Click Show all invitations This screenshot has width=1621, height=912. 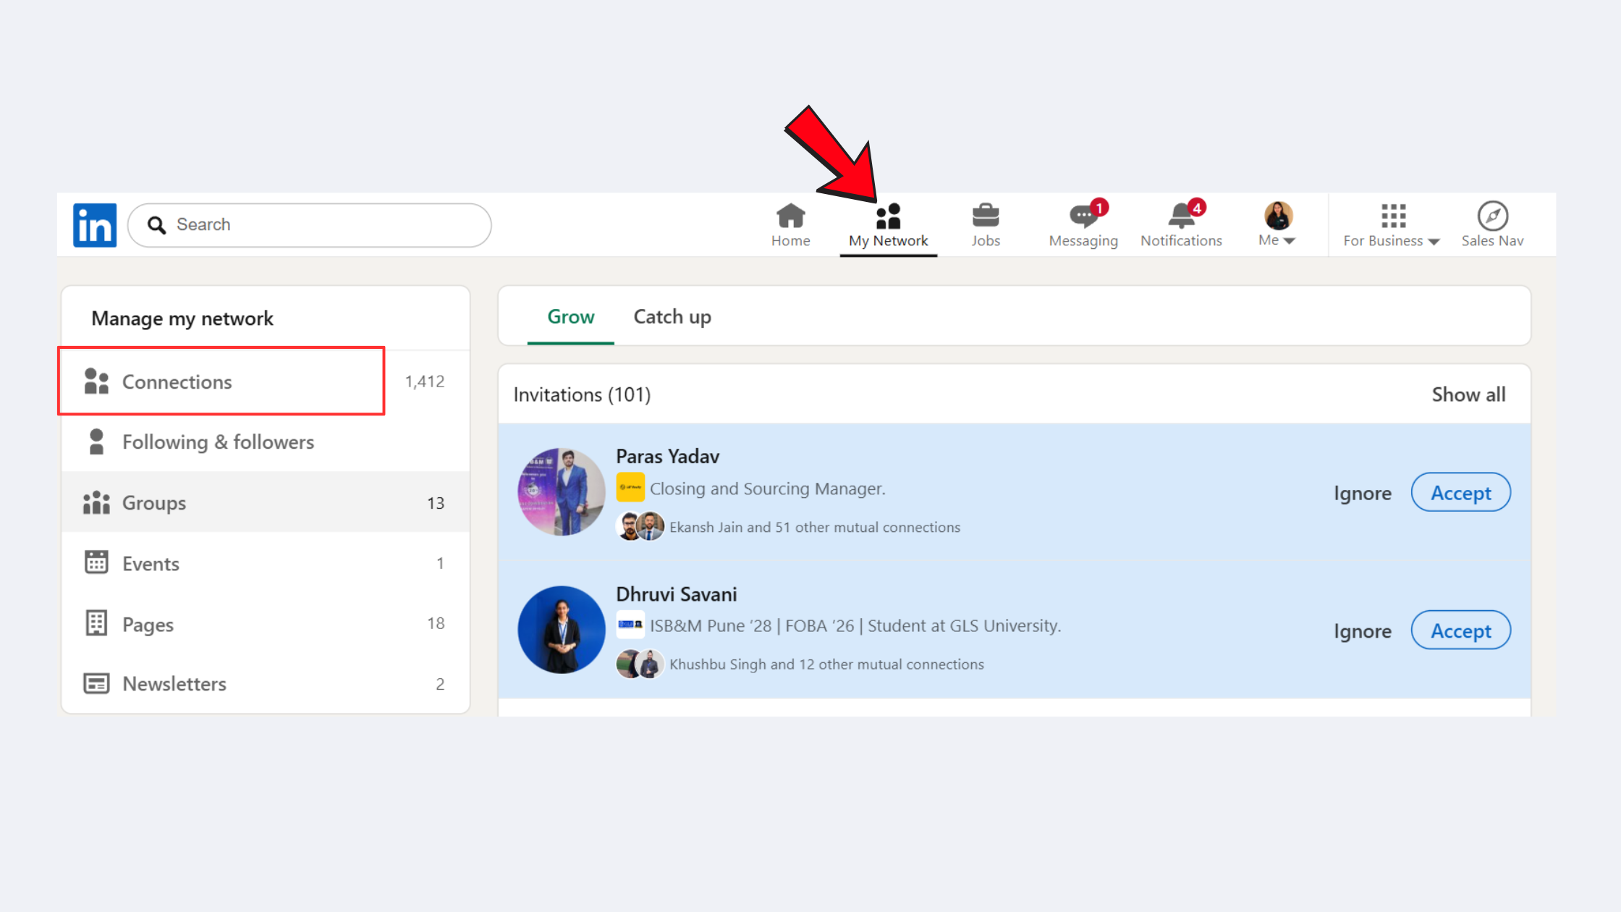pos(1468,394)
